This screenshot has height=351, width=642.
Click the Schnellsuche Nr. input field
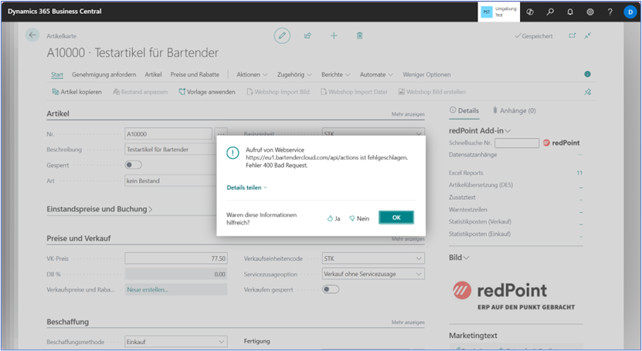pos(517,143)
